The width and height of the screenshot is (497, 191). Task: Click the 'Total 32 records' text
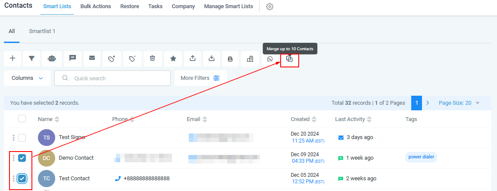[x=351, y=103]
